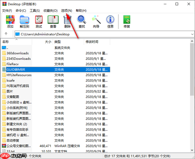Select the 小白系统[附件] folder
The width and height of the screenshot is (195, 159).
coord(17,108)
